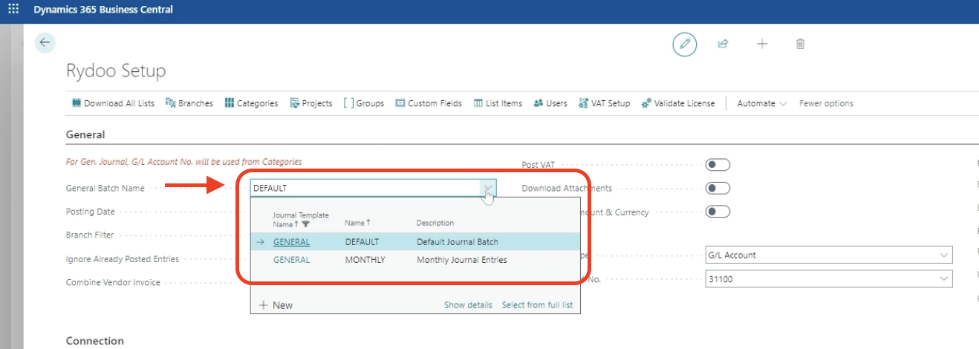Click GENERAL link in the DEFAULT row
979x349 pixels.
tap(291, 242)
